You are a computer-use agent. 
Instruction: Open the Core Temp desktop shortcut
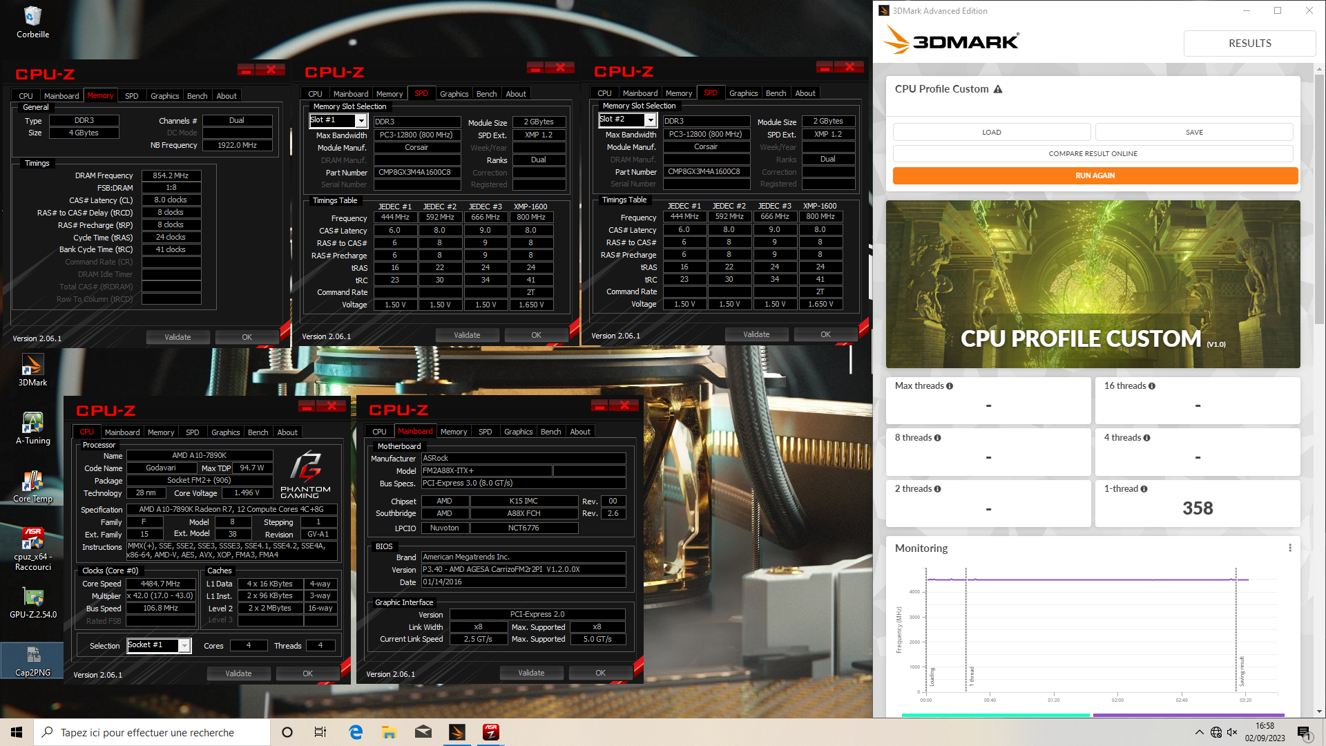click(x=32, y=486)
